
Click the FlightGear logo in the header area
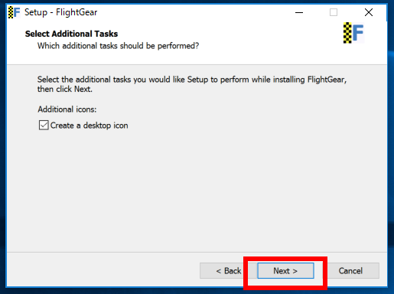353,33
